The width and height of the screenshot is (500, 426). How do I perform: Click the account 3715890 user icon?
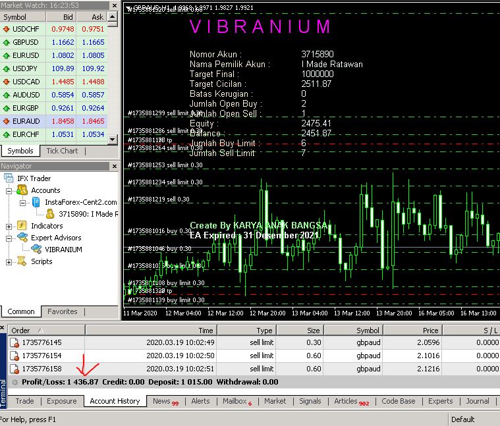(50, 214)
